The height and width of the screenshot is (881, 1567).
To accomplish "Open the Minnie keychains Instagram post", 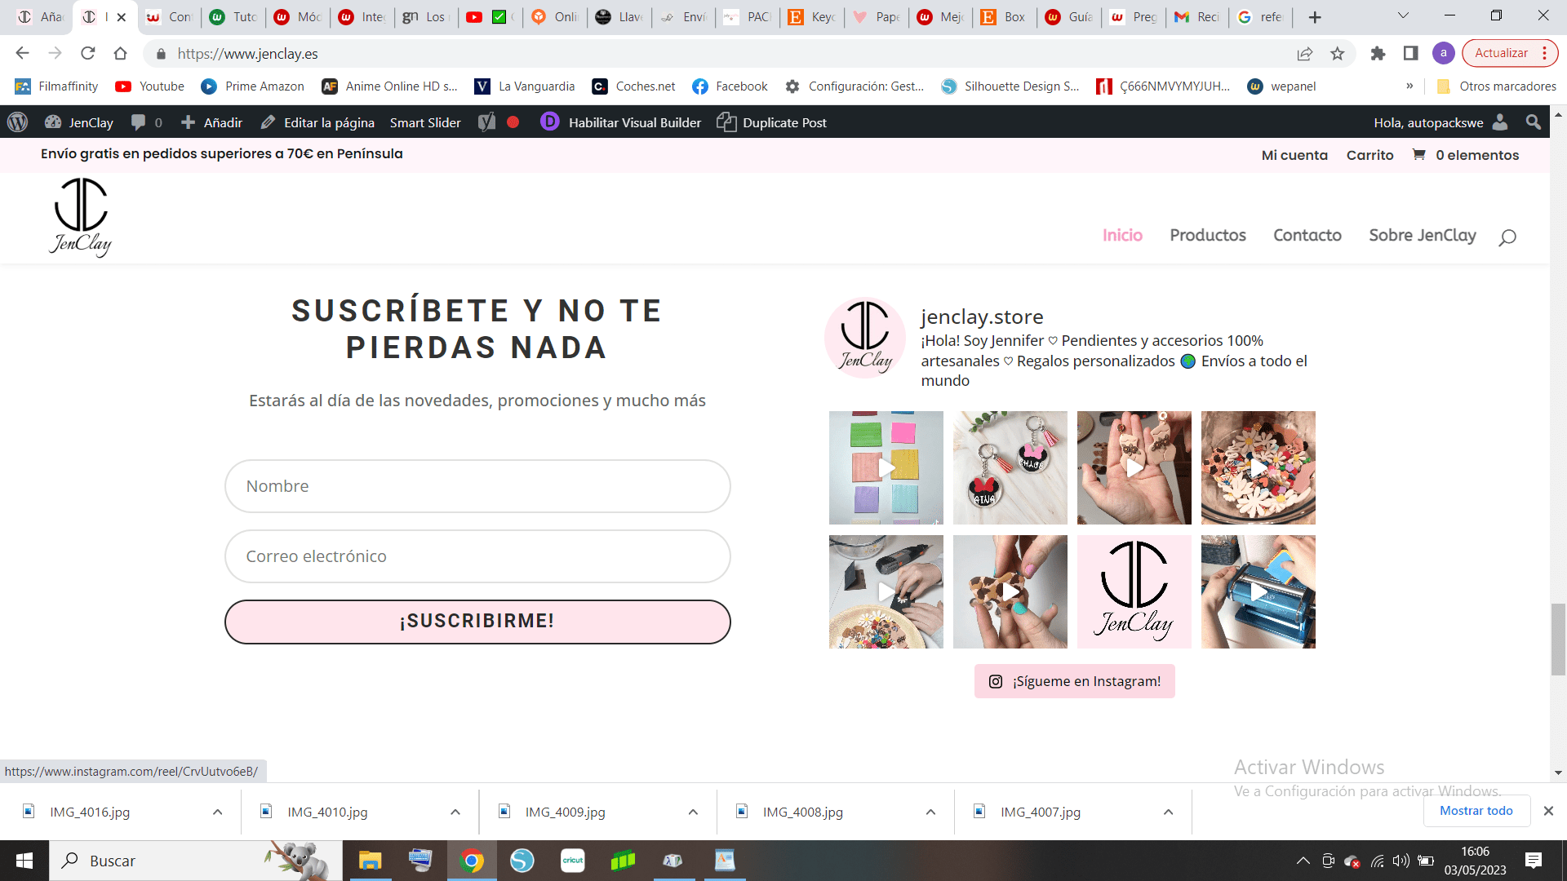I will (x=1010, y=467).
